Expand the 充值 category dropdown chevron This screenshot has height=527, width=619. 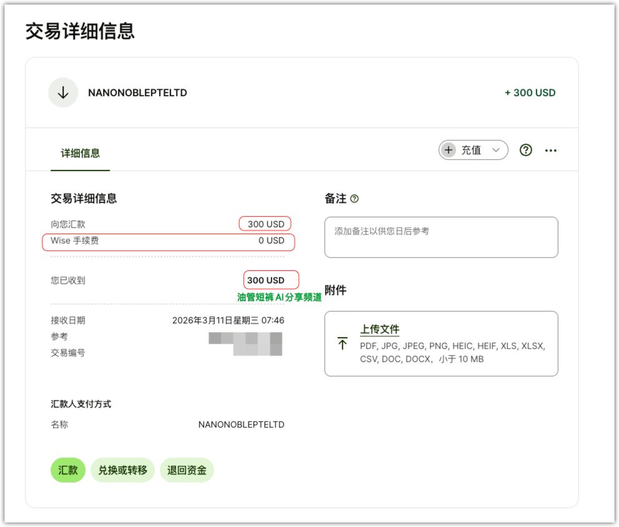pyautogui.click(x=496, y=150)
